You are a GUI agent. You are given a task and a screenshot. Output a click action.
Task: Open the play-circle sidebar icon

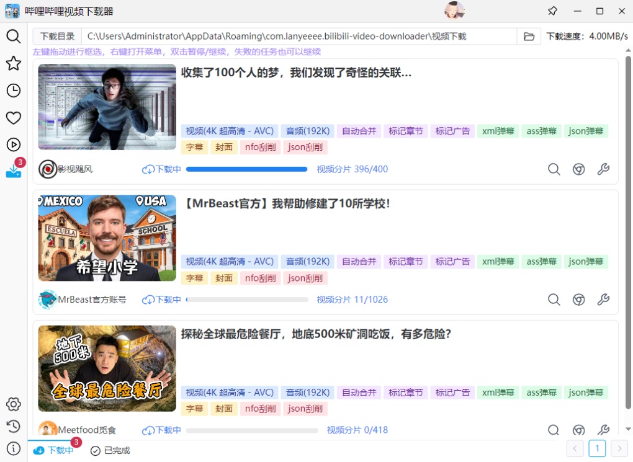[13, 144]
